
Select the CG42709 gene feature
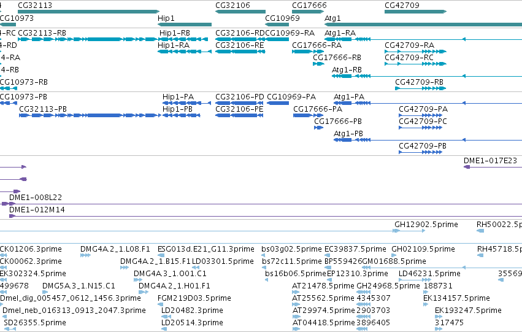(415, 12)
